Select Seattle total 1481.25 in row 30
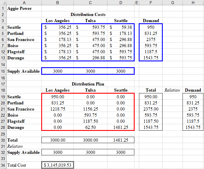Screen dimensions: 204x169 point(121,140)
